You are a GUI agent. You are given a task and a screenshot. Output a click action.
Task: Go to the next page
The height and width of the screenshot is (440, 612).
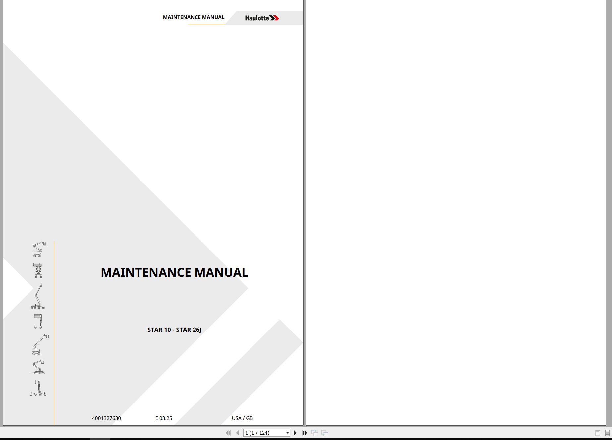[295, 433]
